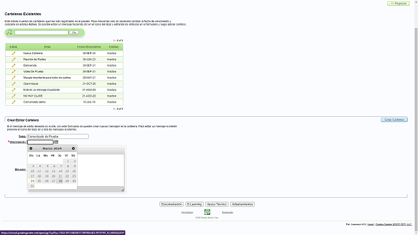This screenshot has height=235, width=418.
Task: Edit the Open House entry via its pencil
Action: point(14,84)
